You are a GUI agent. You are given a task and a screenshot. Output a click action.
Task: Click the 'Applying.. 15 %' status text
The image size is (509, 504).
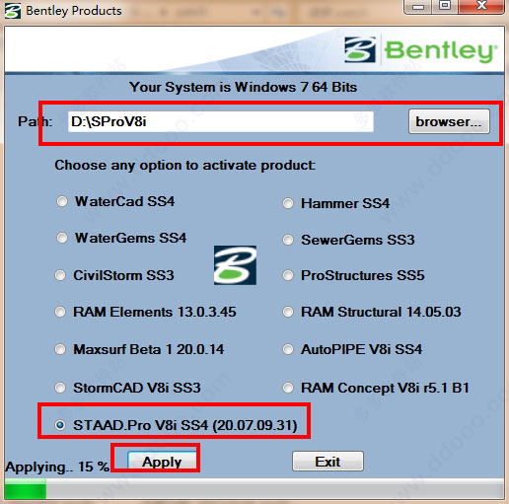click(57, 467)
